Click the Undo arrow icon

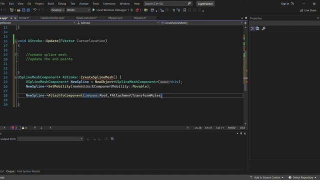click(x=35, y=10)
